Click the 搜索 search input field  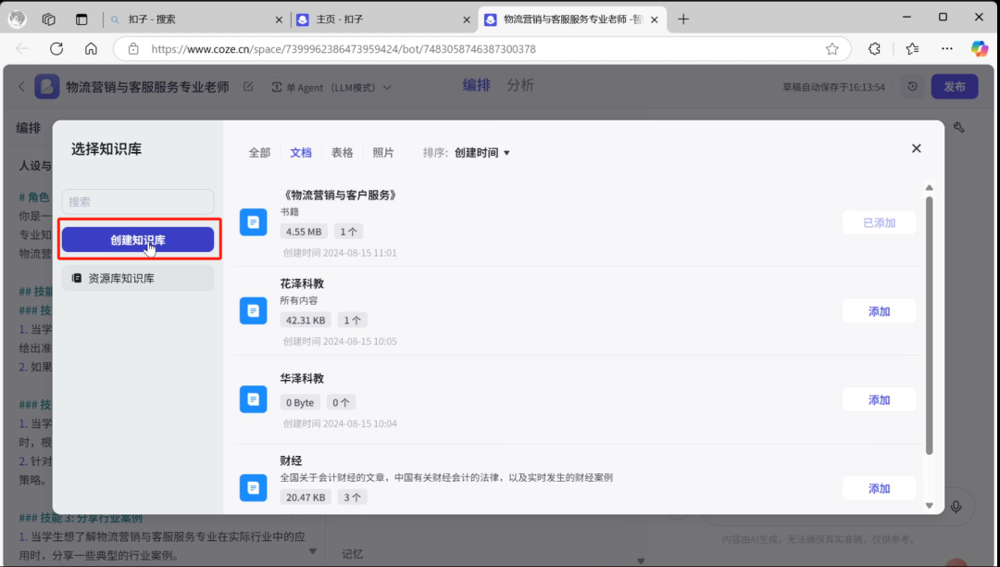point(137,201)
